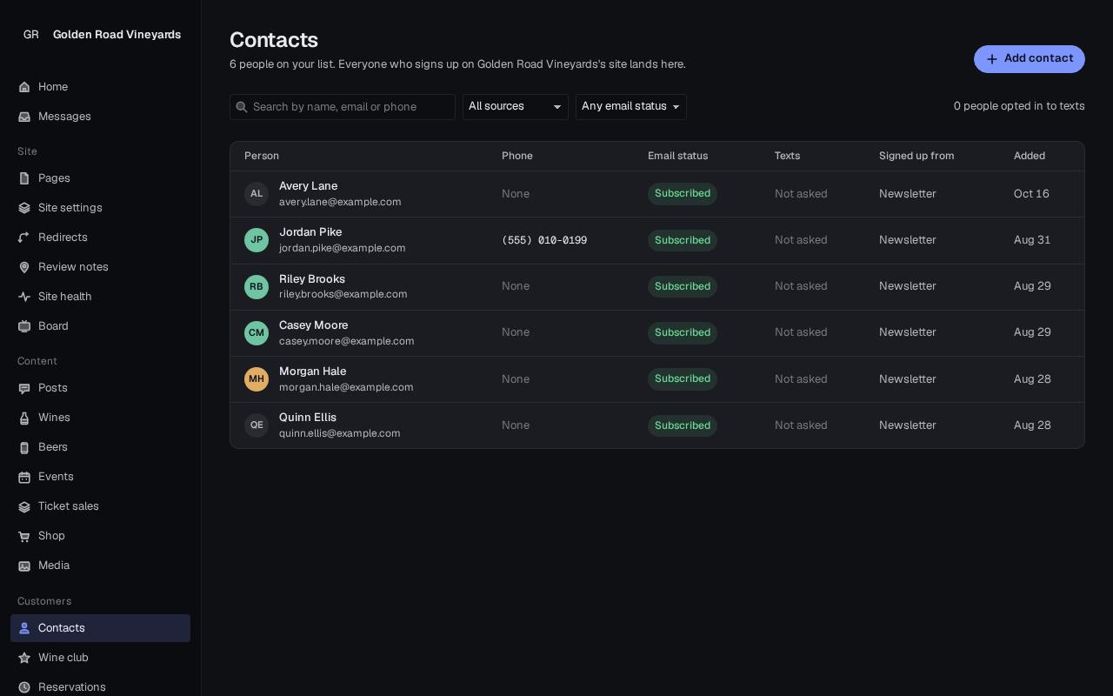Viewport: 1113px width, 696px height.
Task: Open the All sources filter dropdown
Action: click(516, 107)
